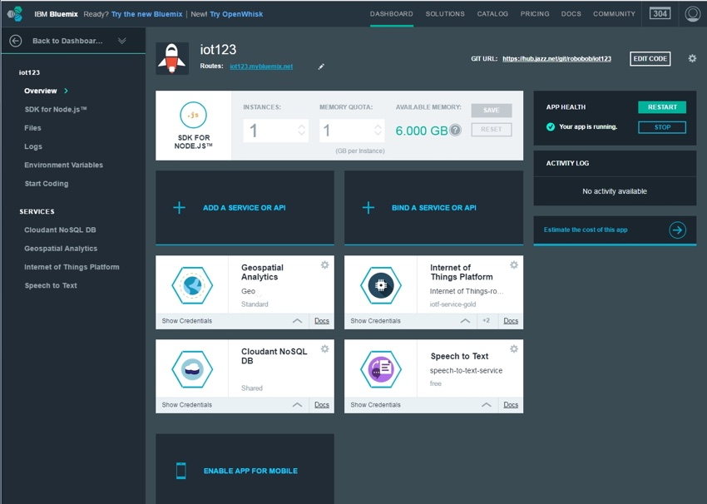Select Cloudant NoSQL DB in sidebar services
The height and width of the screenshot is (504, 707).
coord(60,230)
